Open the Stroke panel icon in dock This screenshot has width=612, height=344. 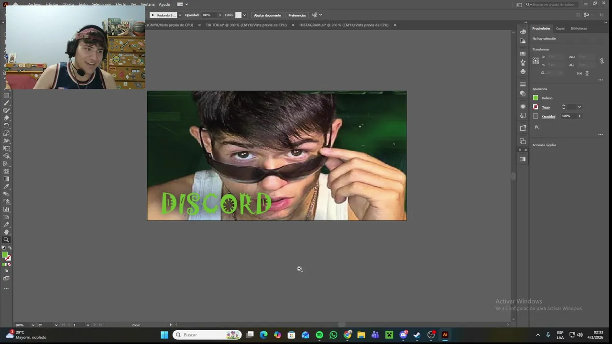tap(523, 85)
